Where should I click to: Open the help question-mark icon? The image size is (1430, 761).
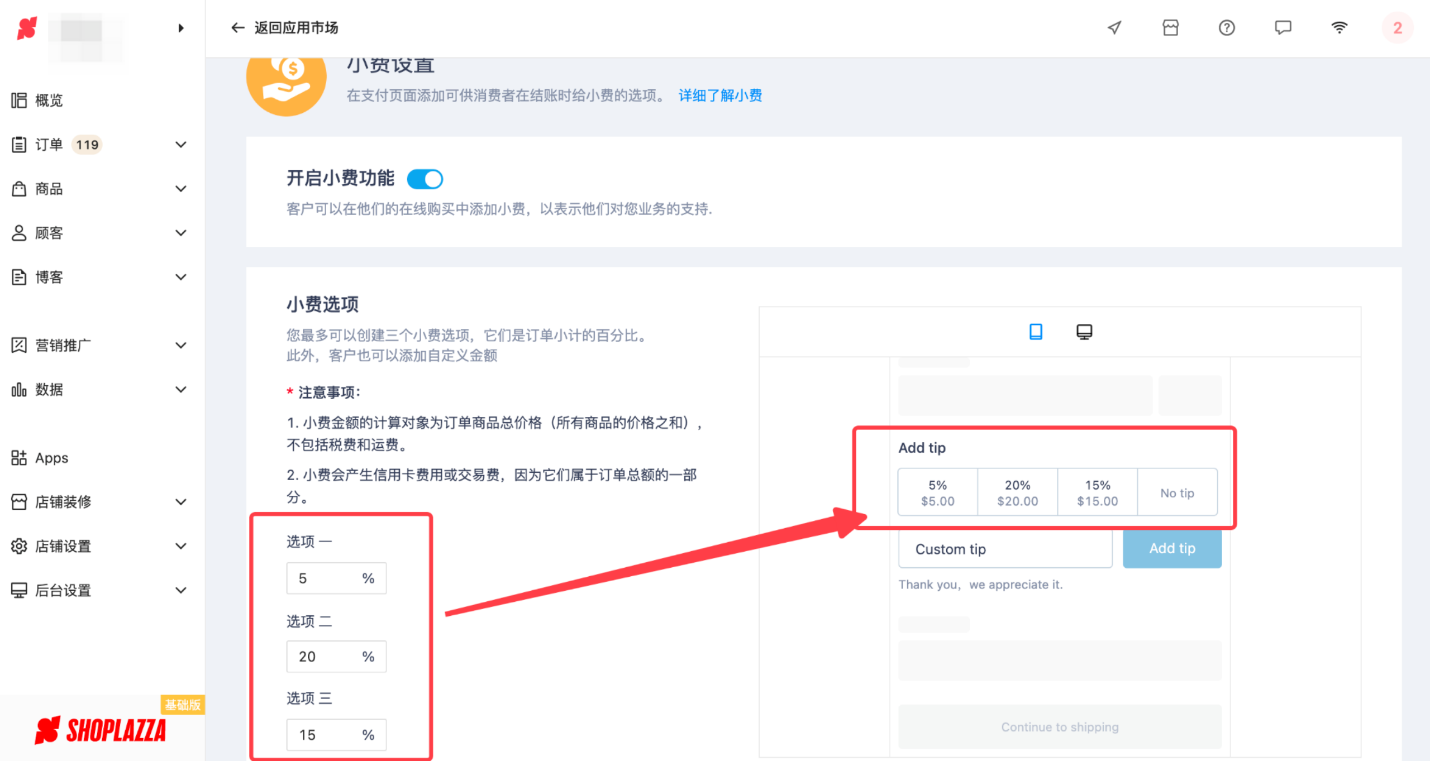point(1227,28)
